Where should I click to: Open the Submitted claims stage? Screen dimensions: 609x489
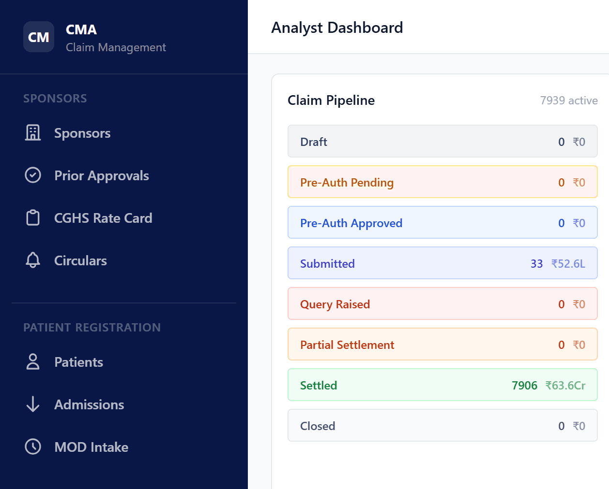pos(442,263)
